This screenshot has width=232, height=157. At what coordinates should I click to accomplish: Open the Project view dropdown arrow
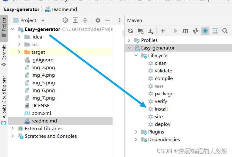pyautogui.click(x=43, y=20)
